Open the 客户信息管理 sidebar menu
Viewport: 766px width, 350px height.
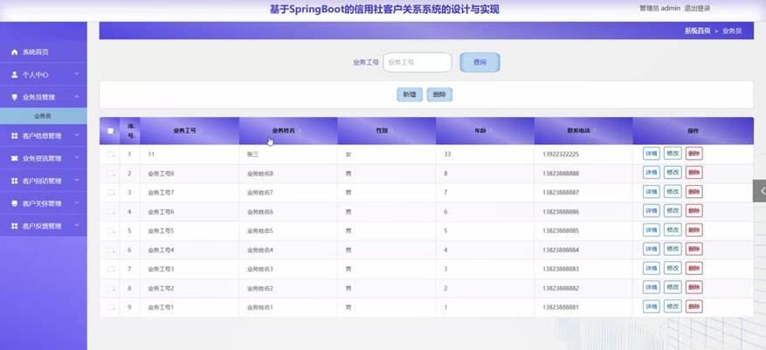(44, 135)
